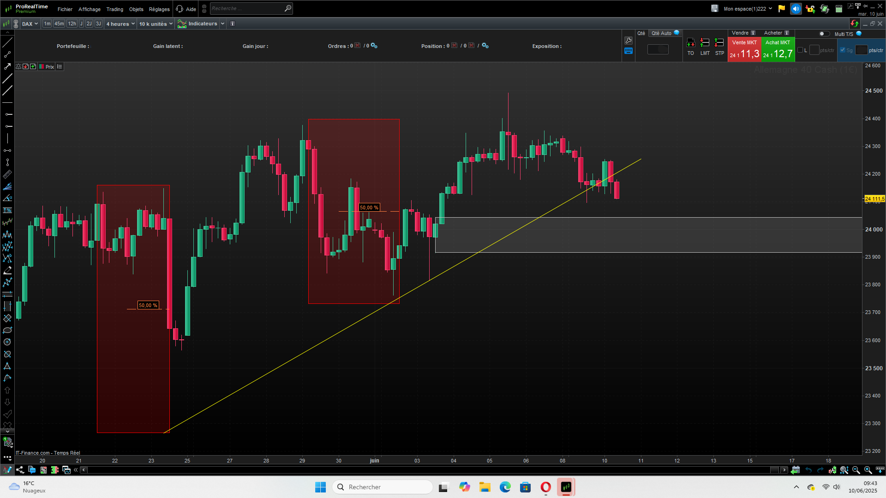The height and width of the screenshot is (498, 886).
Task: Click the blue keyboard shortcuts icon
Action: click(628, 51)
